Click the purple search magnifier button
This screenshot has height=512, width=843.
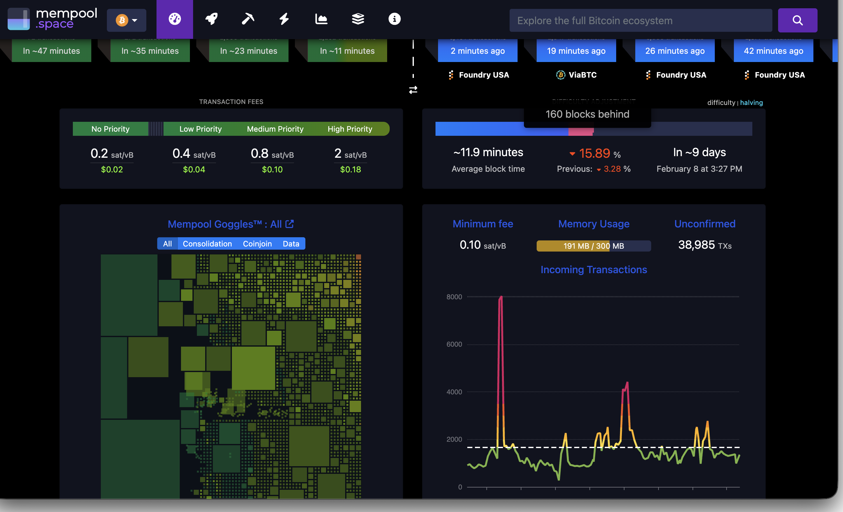[798, 21]
